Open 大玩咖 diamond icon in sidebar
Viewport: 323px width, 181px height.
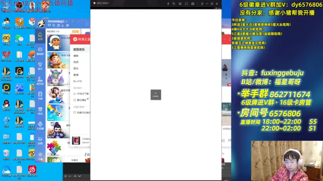pos(40,125)
